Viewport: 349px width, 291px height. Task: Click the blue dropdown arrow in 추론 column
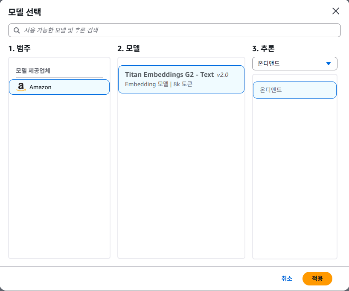[328, 64]
